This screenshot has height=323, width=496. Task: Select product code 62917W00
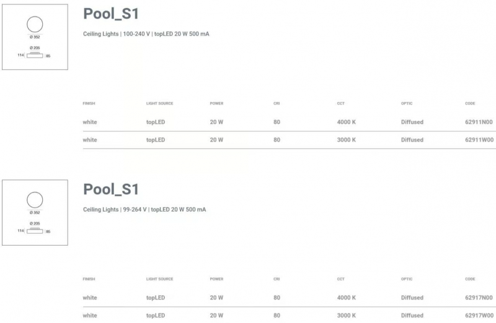(479, 316)
